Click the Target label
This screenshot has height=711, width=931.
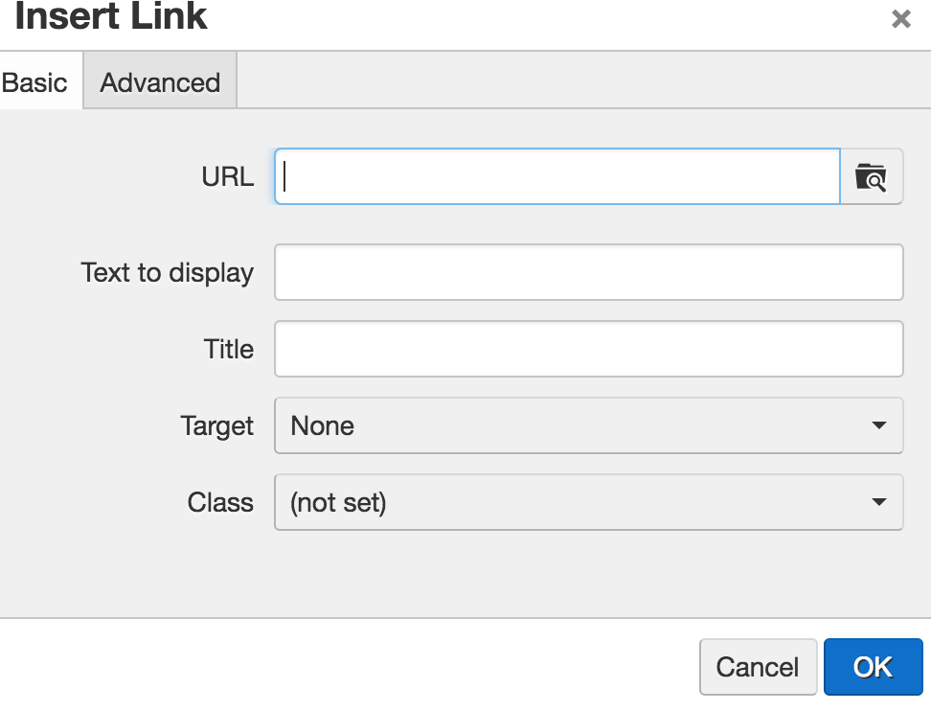(217, 425)
